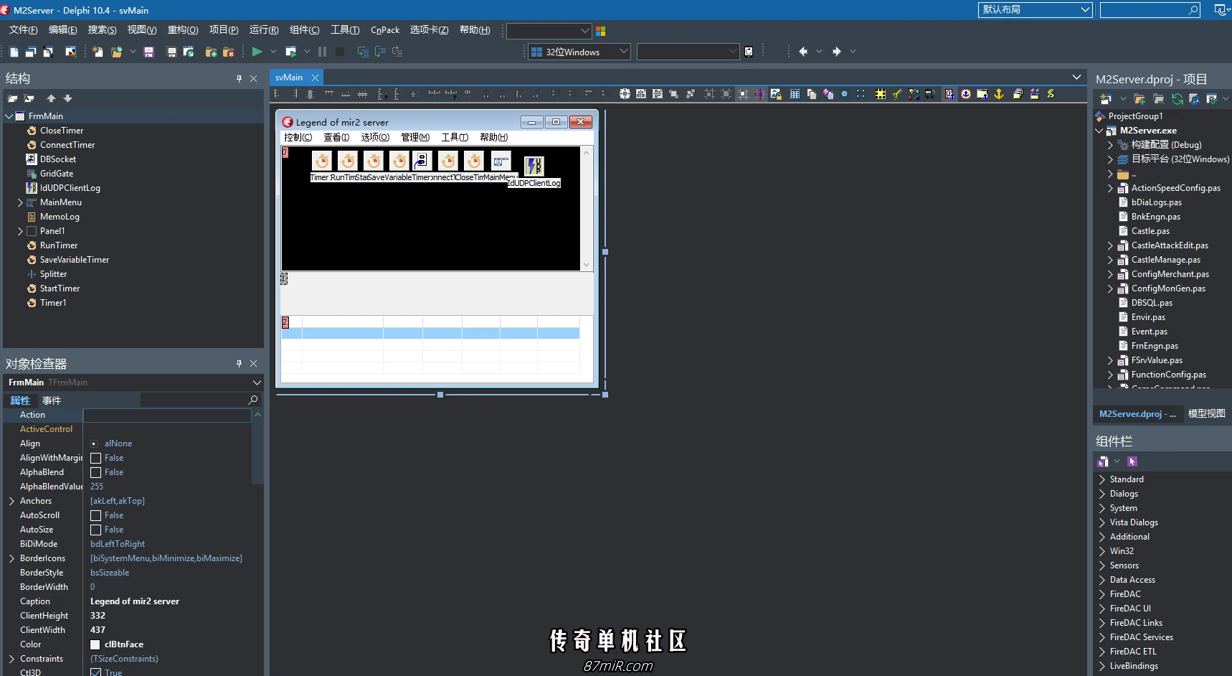Click the Pause toolbar icon
The height and width of the screenshot is (676, 1232).
click(323, 52)
